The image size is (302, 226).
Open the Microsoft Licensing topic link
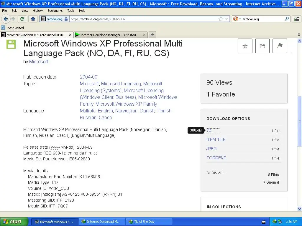(x=121, y=84)
